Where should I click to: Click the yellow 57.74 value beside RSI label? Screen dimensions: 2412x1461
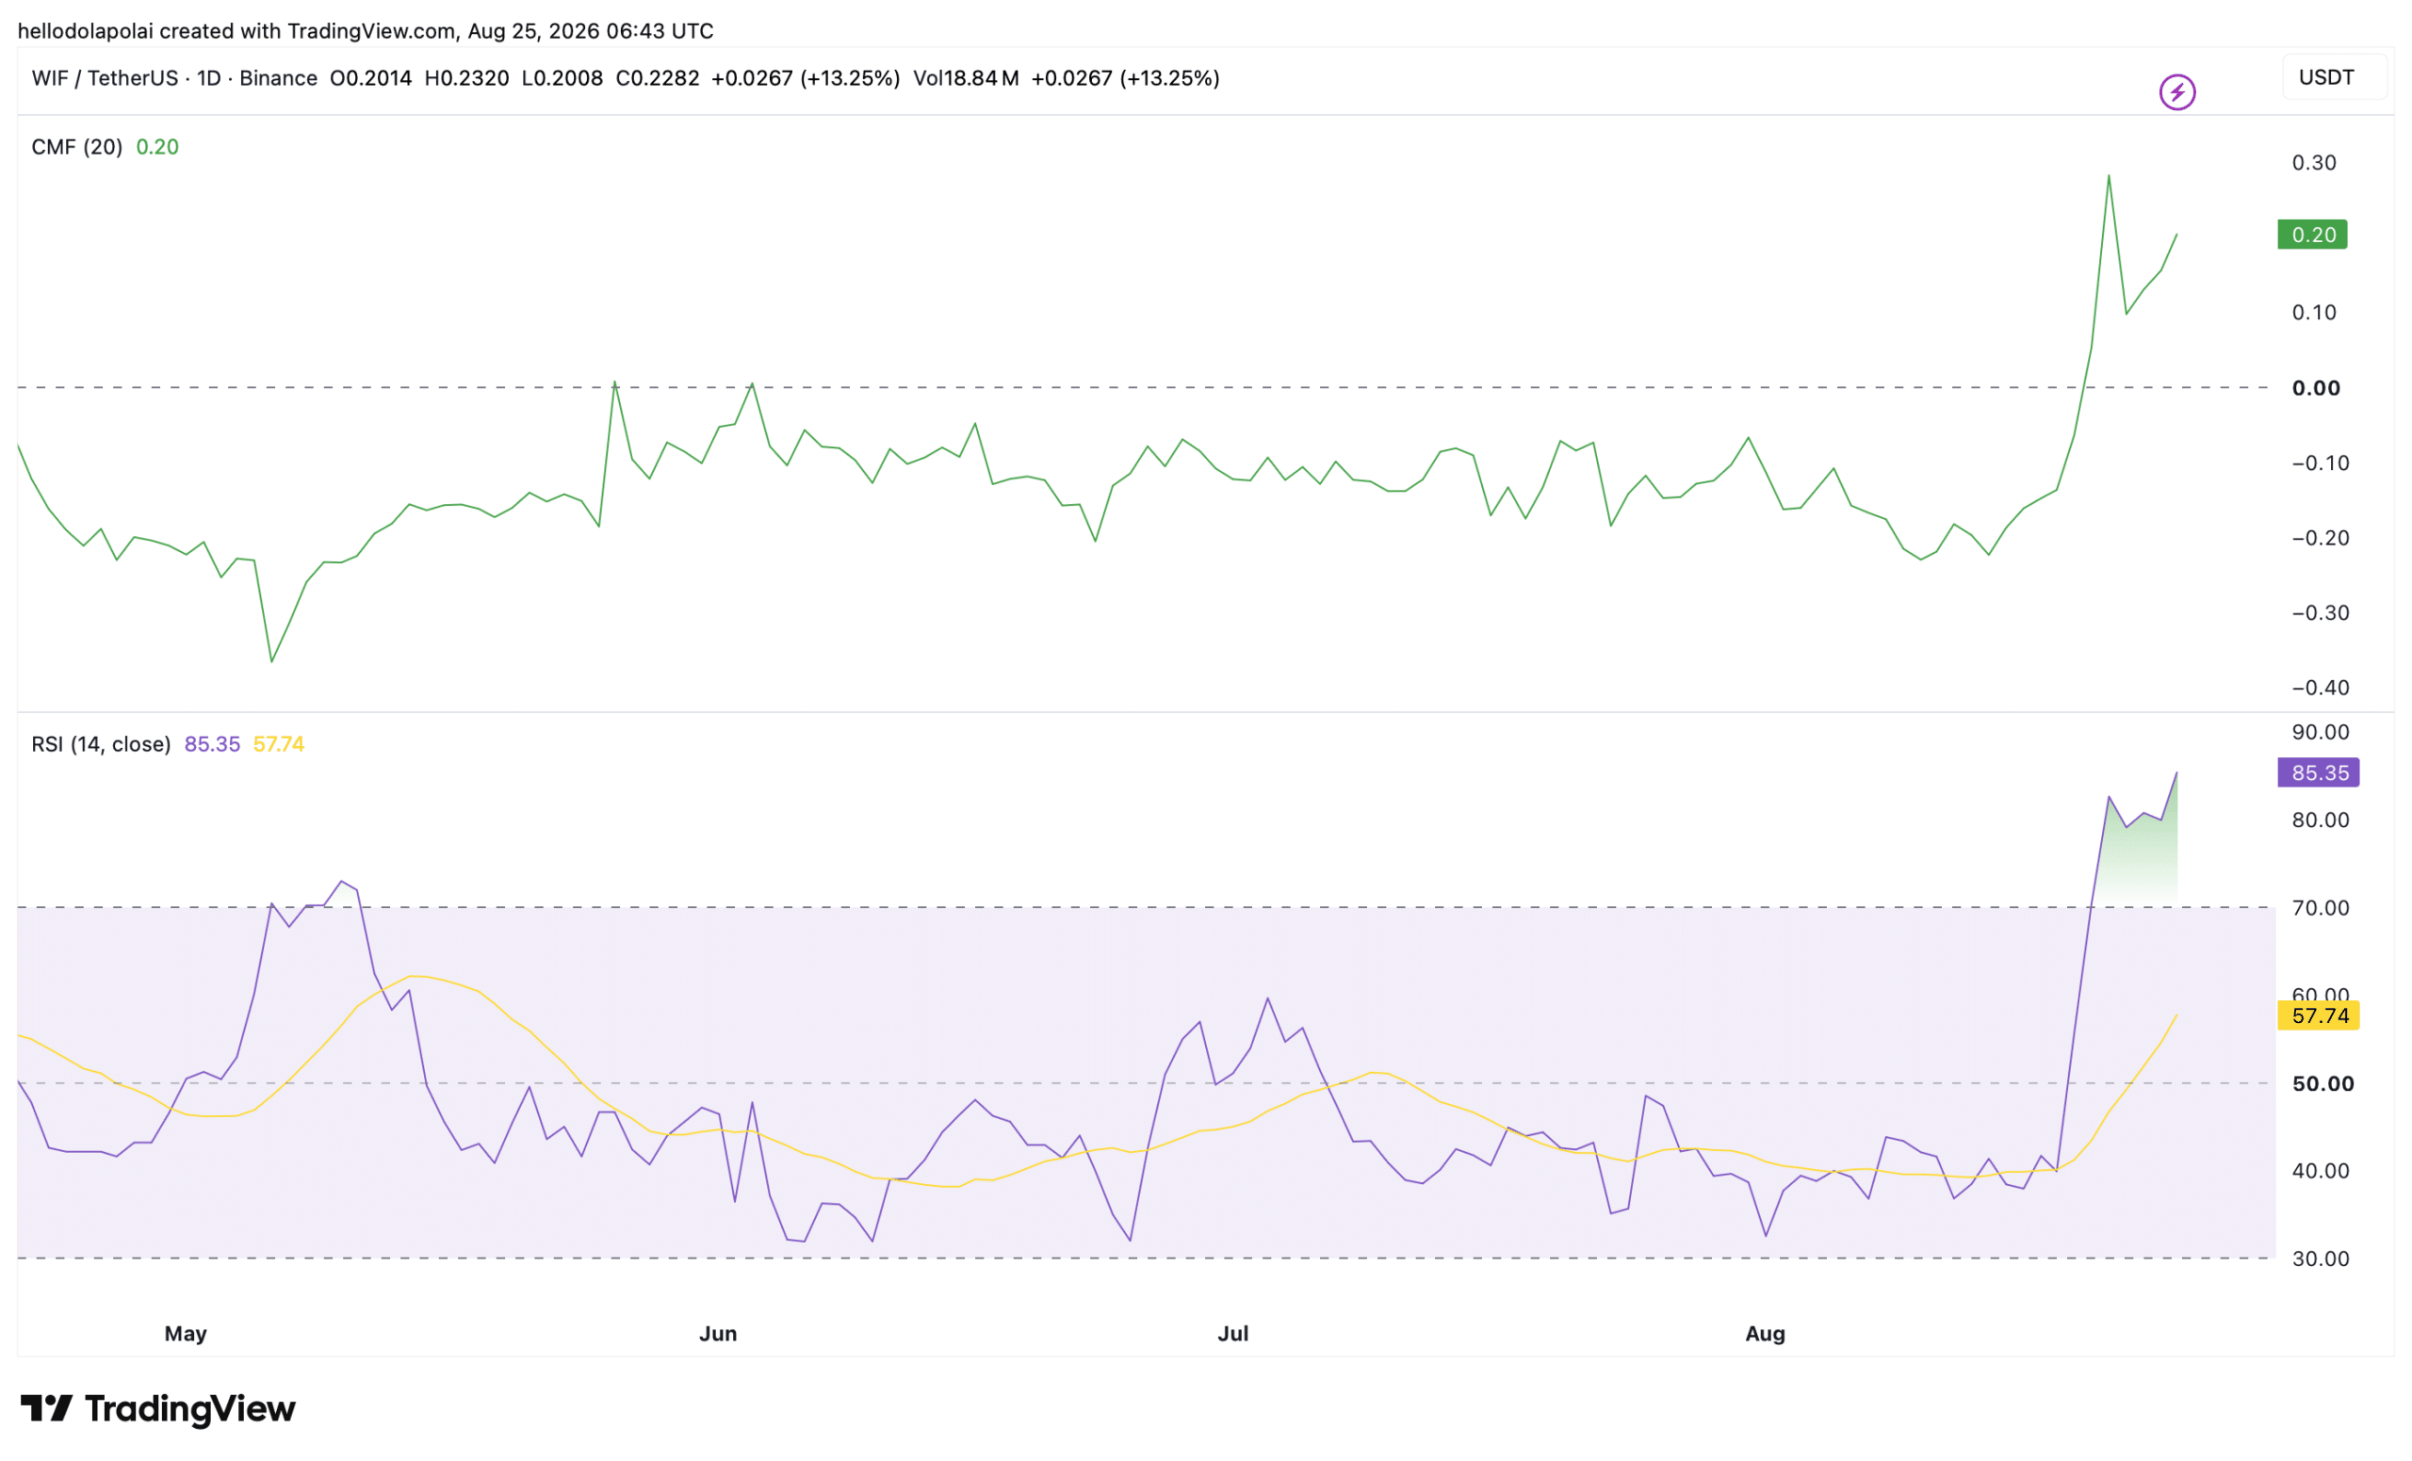[279, 744]
